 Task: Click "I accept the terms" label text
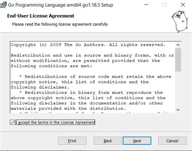pos(55,122)
